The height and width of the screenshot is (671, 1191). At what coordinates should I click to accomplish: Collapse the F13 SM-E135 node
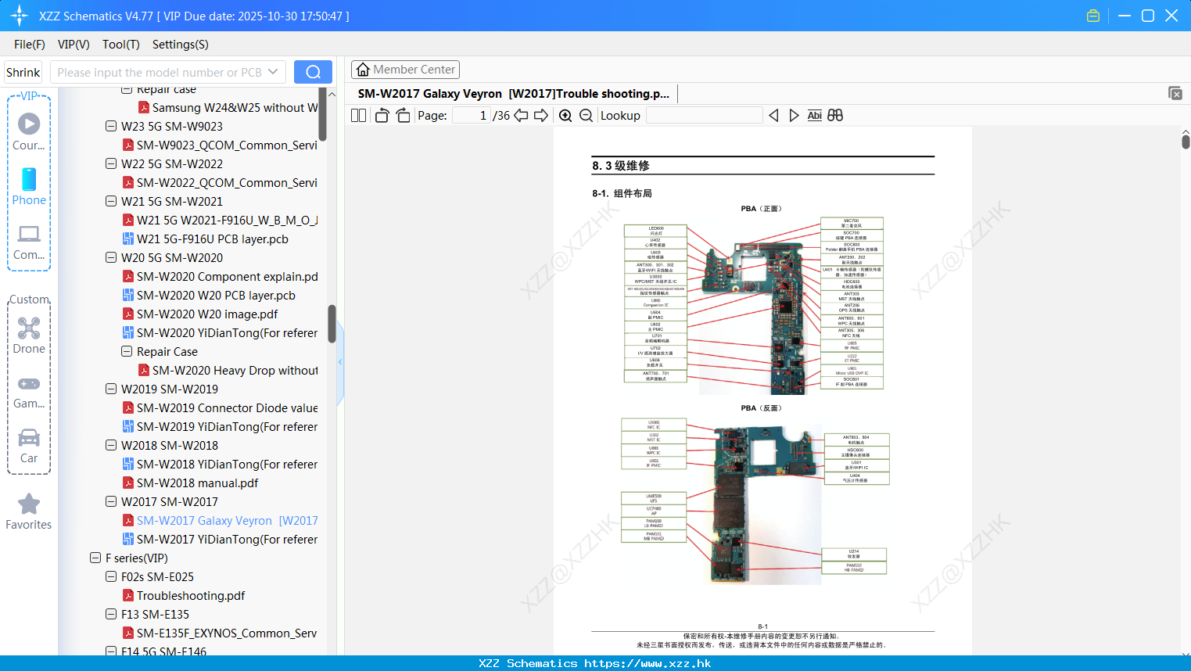click(111, 614)
